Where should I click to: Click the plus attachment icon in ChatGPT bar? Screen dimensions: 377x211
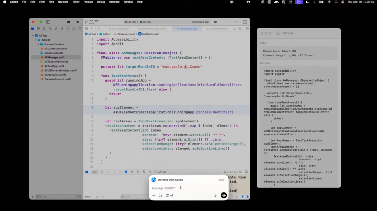[154, 196]
